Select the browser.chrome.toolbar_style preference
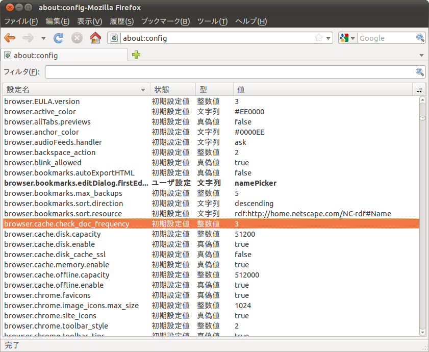Screen dimensions: 429x352 211,325
